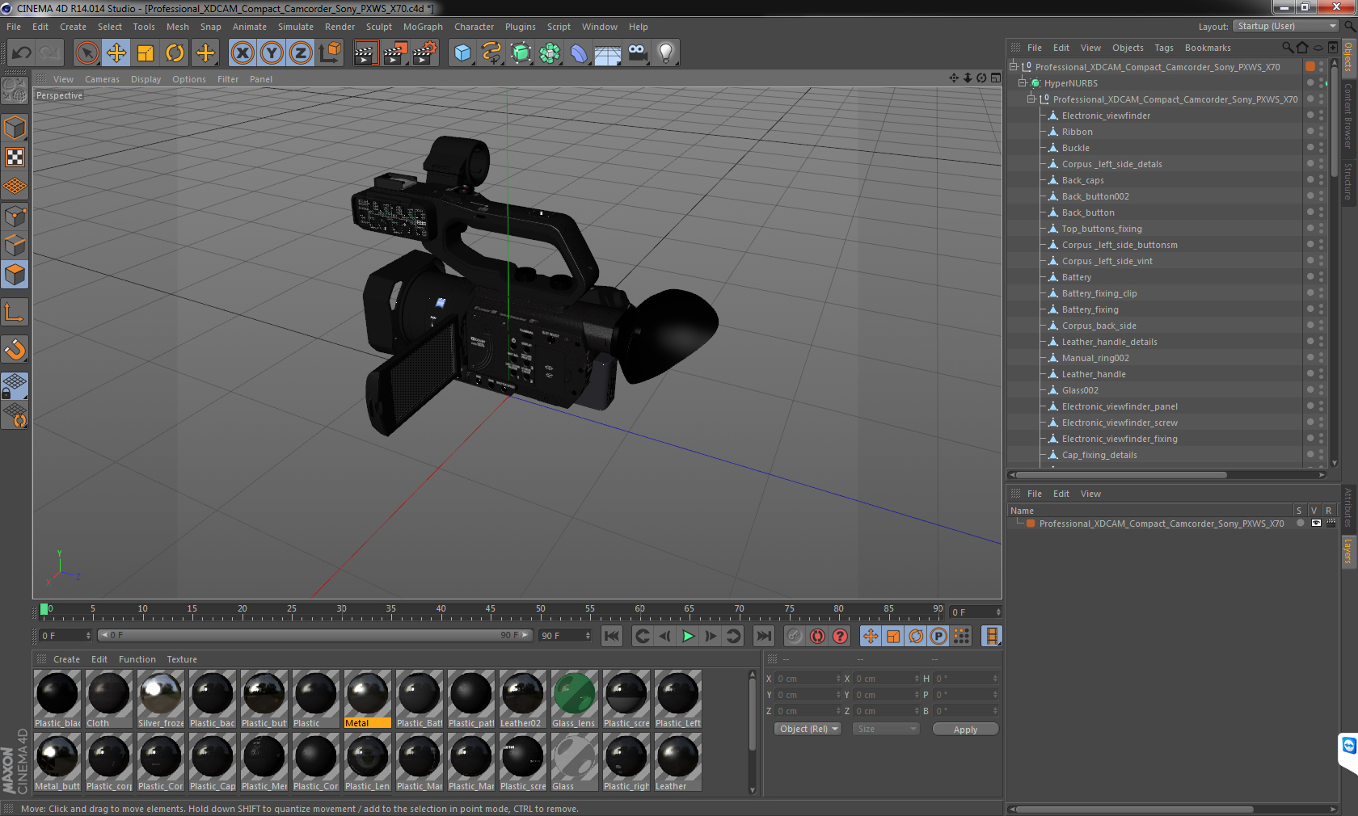The image size is (1358, 816).
Task: Open the MoGraph menu
Action: point(423,27)
